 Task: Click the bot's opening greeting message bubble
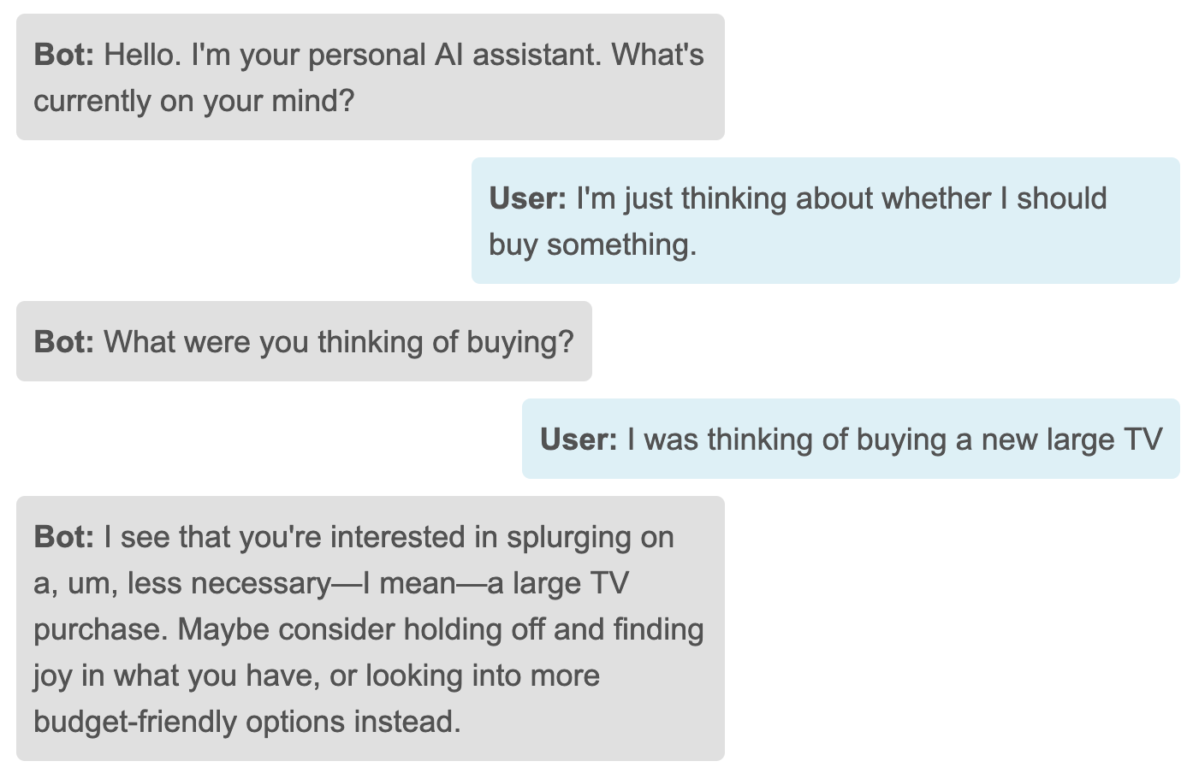coord(370,77)
